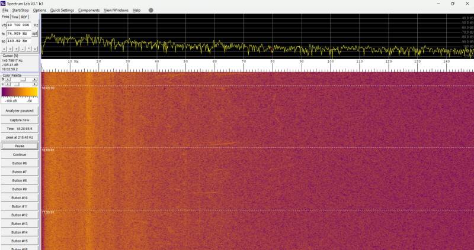Switch to the Time tab
This screenshot has width=474, height=250.
[x=15, y=17]
